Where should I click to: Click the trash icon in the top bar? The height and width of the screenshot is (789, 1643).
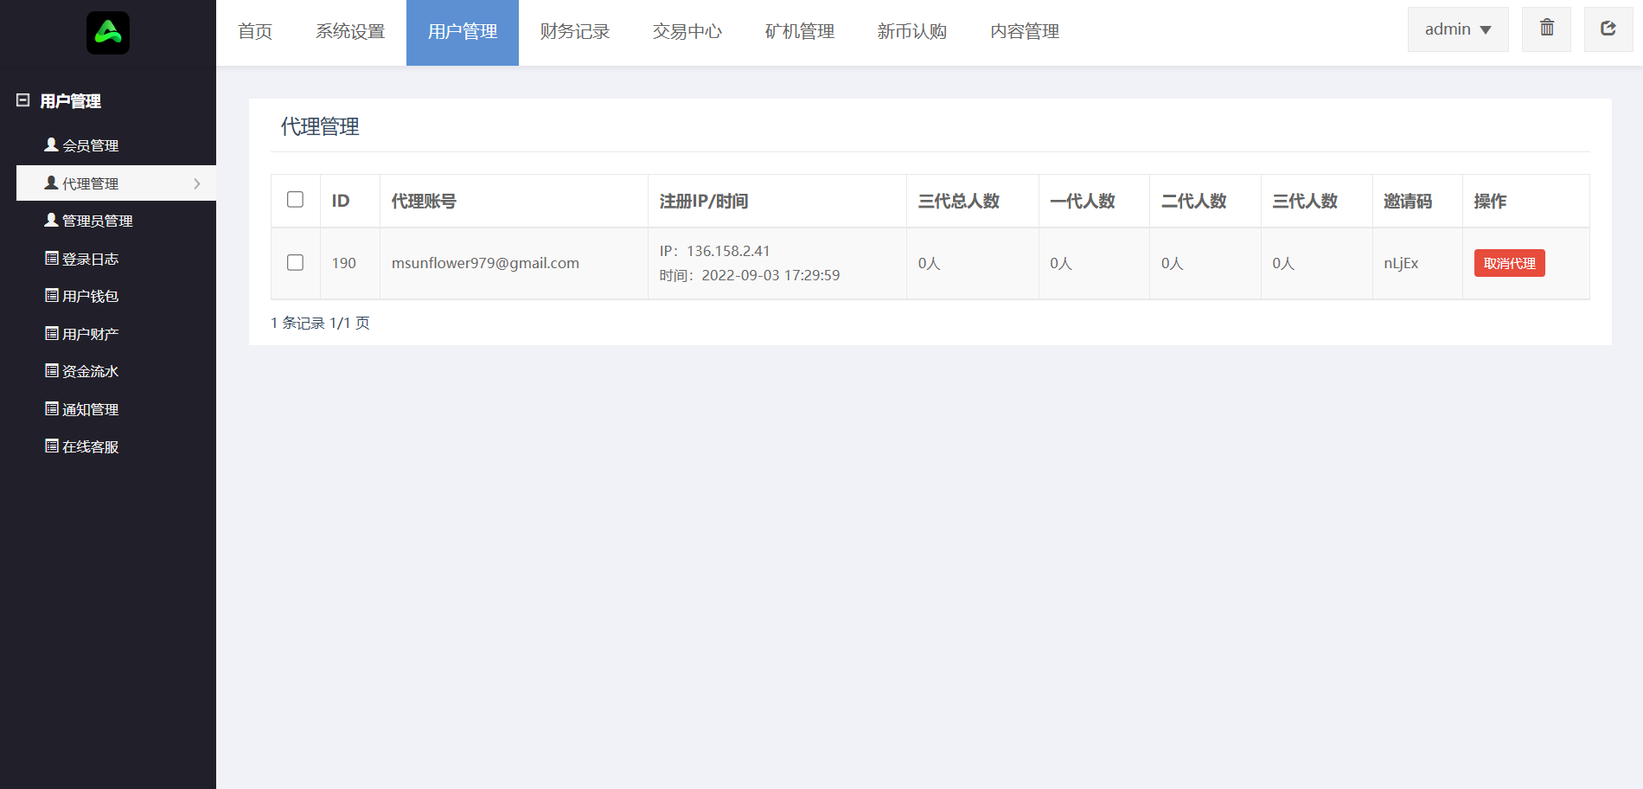1546,29
